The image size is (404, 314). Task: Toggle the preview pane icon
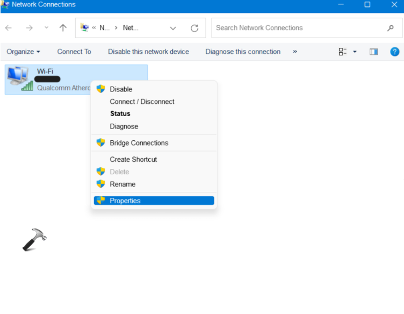(374, 52)
